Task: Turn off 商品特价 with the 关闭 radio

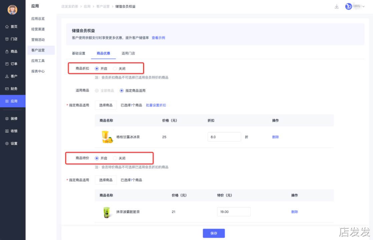Action: pyautogui.click(x=115, y=158)
